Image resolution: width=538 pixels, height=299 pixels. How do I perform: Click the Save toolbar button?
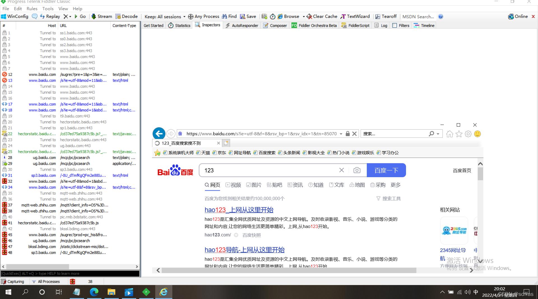tap(248, 16)
